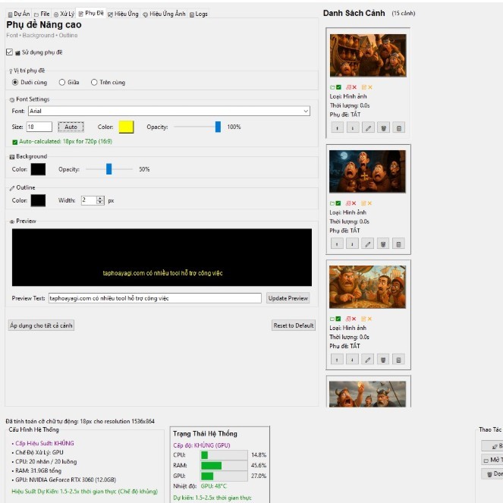The width and height of the screenshot is (503, 503).
Task: Pick the yellow font color swatch
Action: (126, 127)
